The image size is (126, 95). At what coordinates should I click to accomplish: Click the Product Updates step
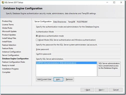[x=9, y=35]
